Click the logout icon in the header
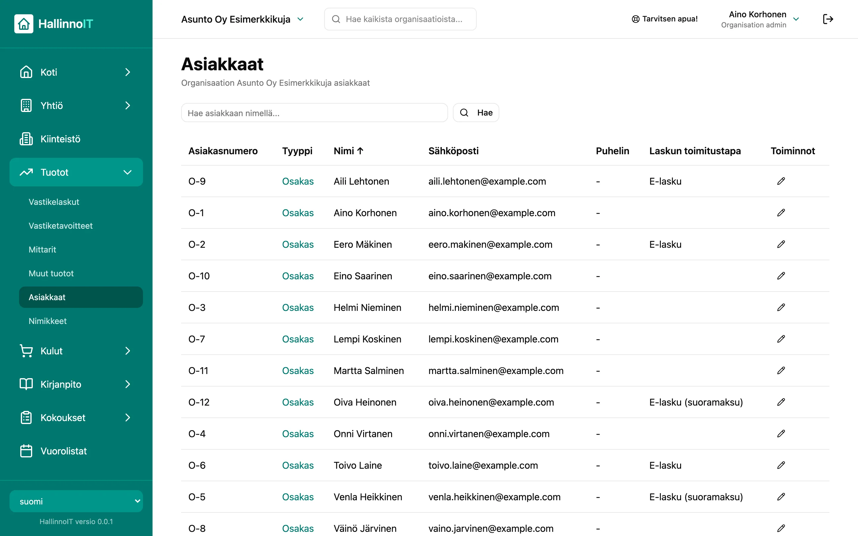The width and height of the screenshot is (858, 536). pyautogui.click(x=828, y=19)
